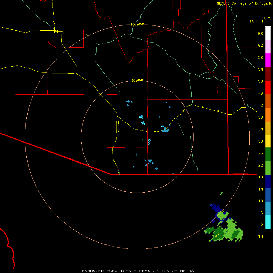273x273 pixels.
Task: Select the "38" scale label
Action: (x=261, y=117)
